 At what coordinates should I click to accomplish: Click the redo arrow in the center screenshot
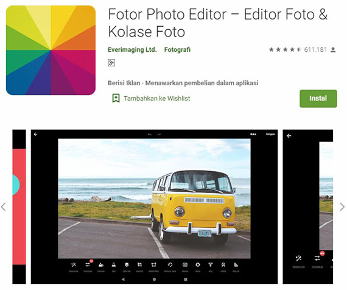pyautogui.click(x=159, y=134)
